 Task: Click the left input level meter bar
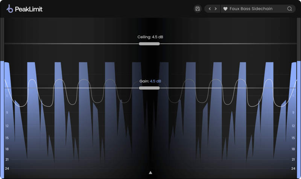point(2,119)
